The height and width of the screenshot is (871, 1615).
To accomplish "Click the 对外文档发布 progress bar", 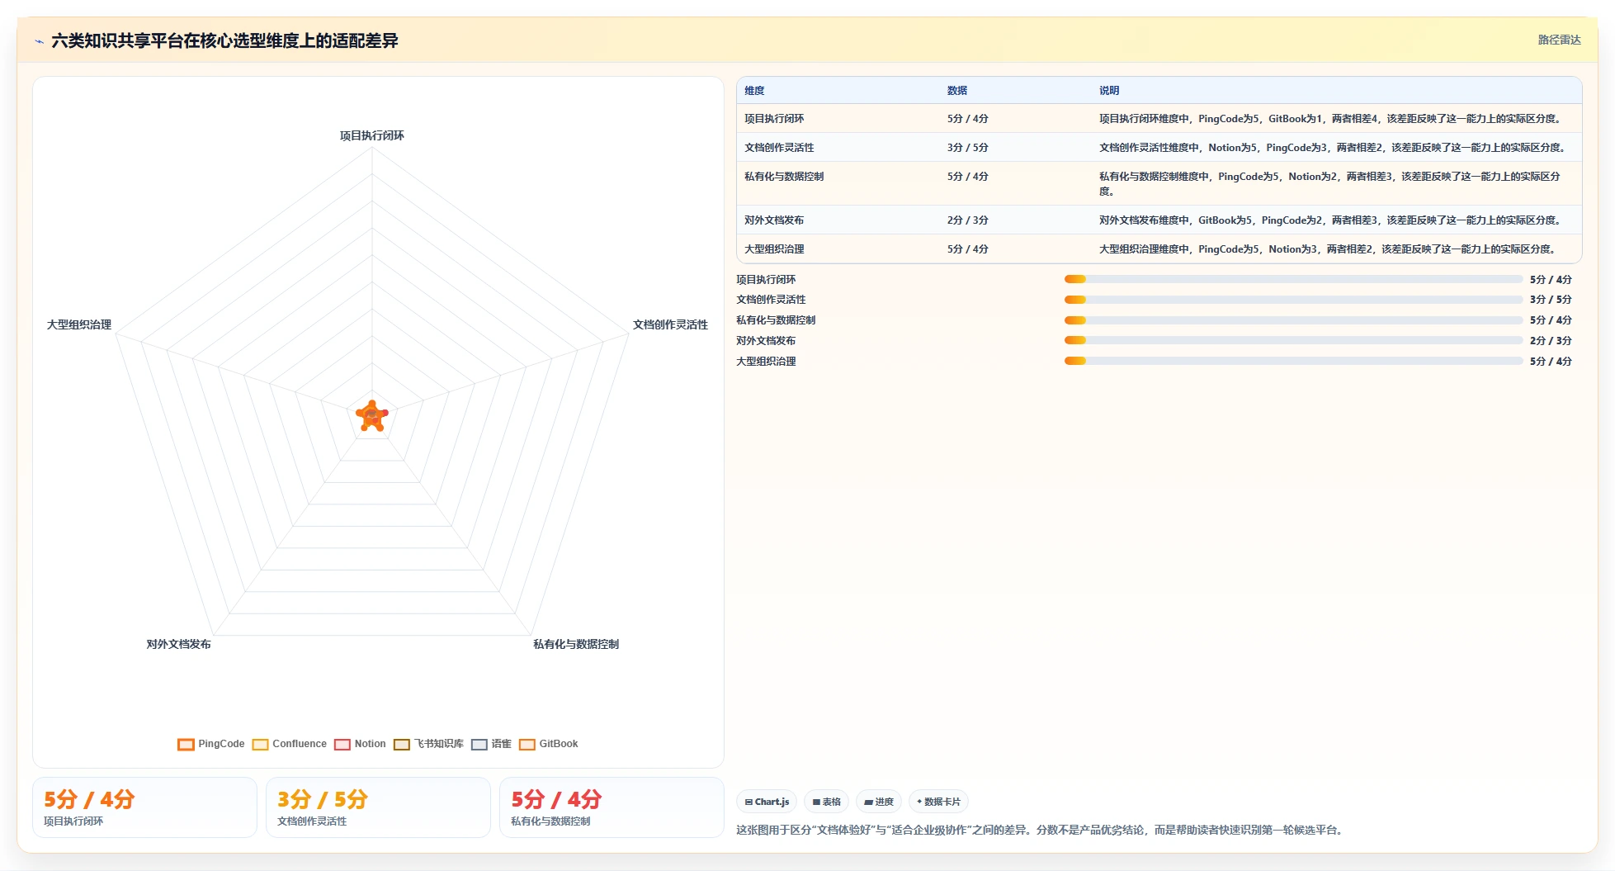I will [x=1293, y=340].
